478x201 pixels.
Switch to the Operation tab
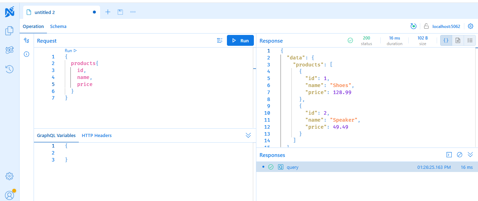coord(33,26)
